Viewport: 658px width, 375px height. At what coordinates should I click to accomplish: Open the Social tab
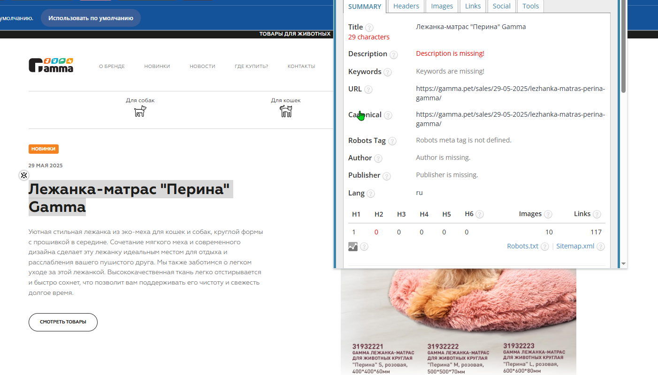pyautogui.click(x=501, y=6)
